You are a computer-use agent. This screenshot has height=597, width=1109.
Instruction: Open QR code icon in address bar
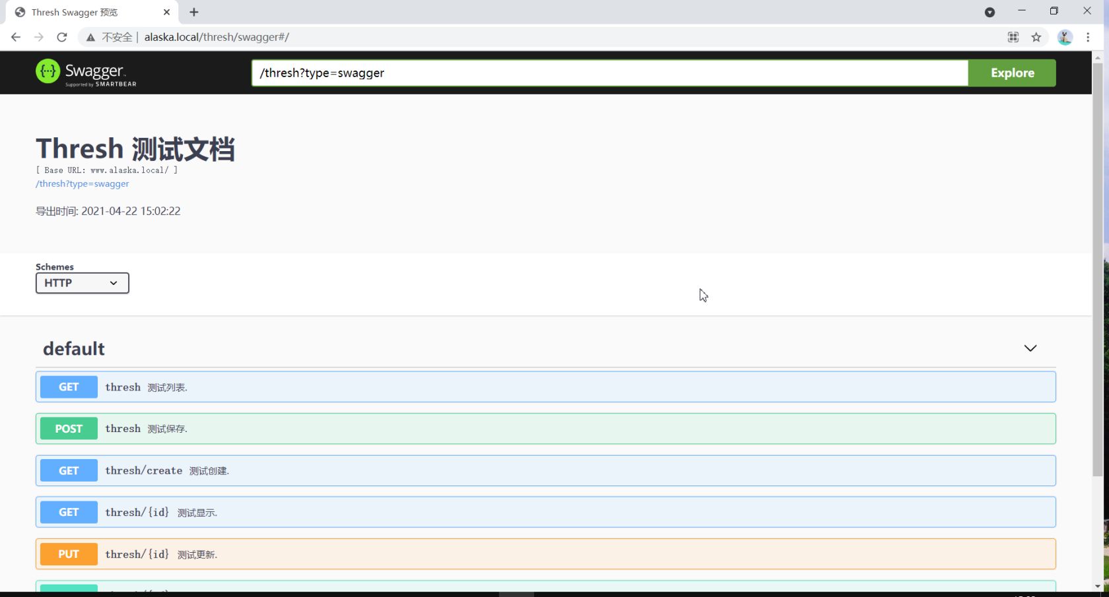pos(1013,37)
